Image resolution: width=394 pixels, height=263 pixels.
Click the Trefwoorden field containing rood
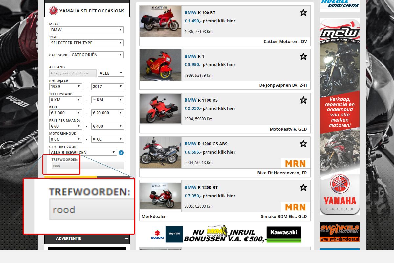[88, 166]
